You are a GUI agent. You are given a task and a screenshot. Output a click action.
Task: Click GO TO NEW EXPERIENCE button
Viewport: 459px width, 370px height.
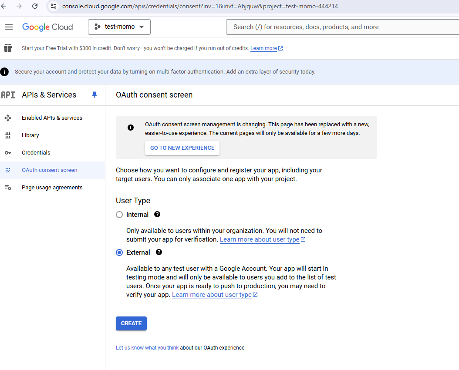[182, 148]
